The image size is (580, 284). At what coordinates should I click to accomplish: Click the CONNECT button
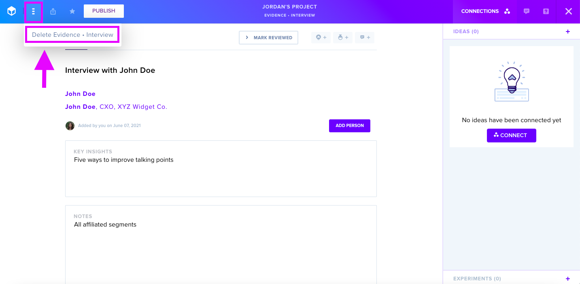(511, 136)
